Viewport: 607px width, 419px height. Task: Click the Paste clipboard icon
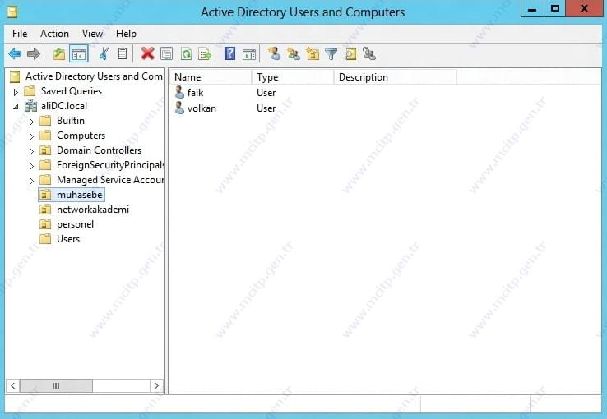click(x=123, y=53)
